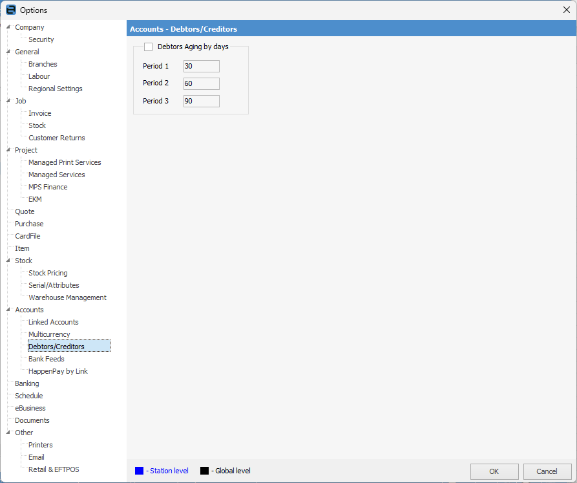The height and width of the screenshot is (483, 577).
Task: Click the Jim2 app icon in title bar
Action: (11, 10)
